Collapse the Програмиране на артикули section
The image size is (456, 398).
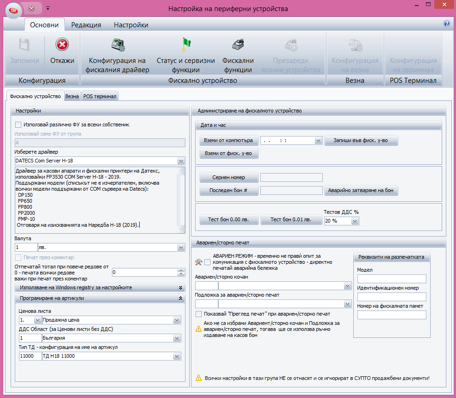[181, 298]
